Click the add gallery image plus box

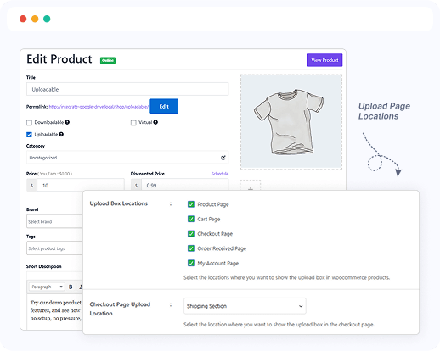(251, 186)
